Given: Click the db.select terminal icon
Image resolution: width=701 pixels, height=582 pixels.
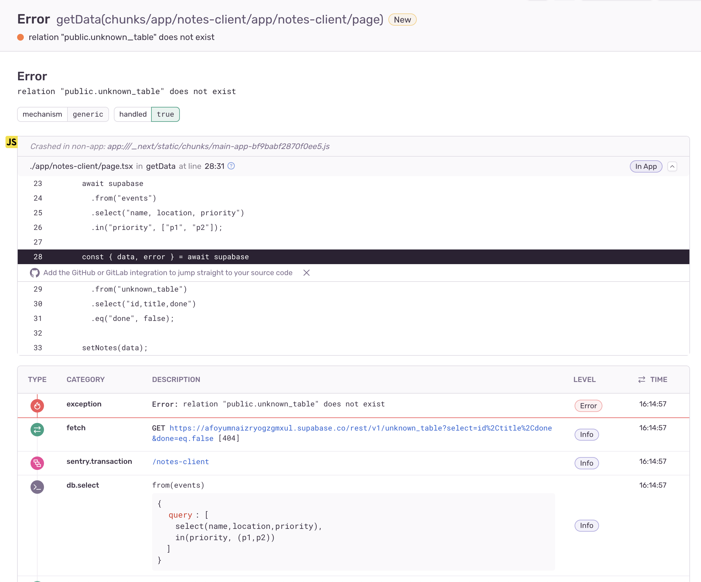Looking at the screenshot, I should (x=37, y=487).
